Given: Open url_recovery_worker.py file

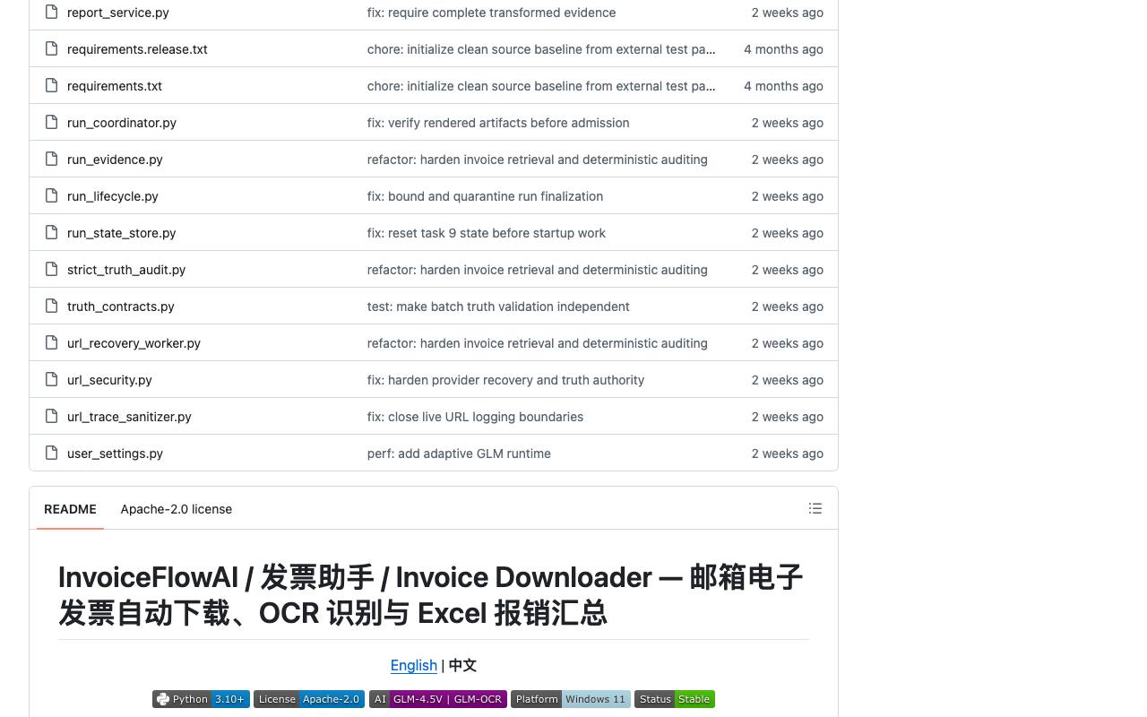Looking at the screenshot, I should tap(134, 343).
